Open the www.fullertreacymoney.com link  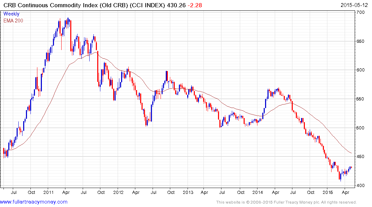point(34,202)
